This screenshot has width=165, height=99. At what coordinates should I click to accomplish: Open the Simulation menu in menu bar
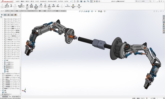43,1
